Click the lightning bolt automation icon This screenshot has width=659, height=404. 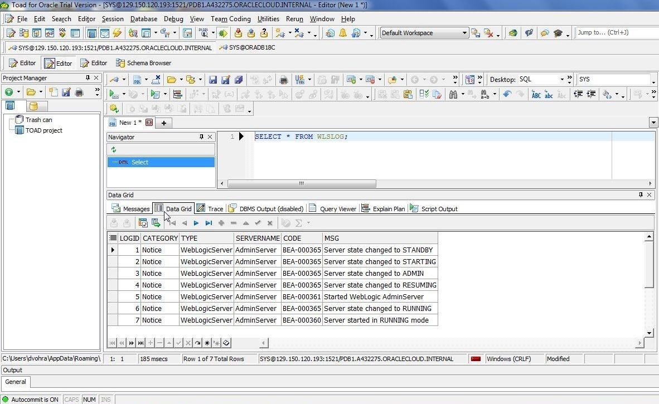tap(117, 33)
